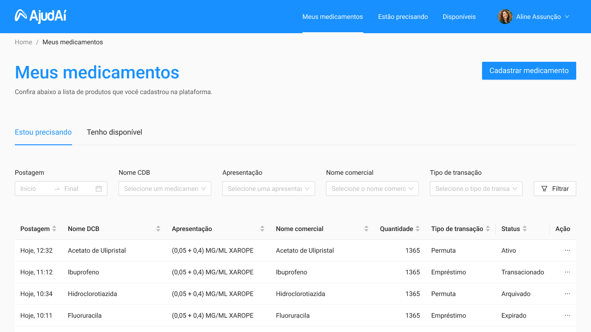Expand user menu chevron next to Aline Assunção

tap(567, 17)
